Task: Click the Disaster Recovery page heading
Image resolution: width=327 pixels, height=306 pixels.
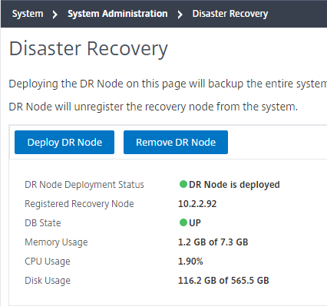Action: [88, 49]
